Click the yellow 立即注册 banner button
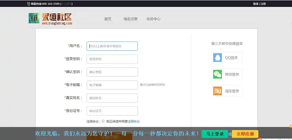 tap(245, 134)
